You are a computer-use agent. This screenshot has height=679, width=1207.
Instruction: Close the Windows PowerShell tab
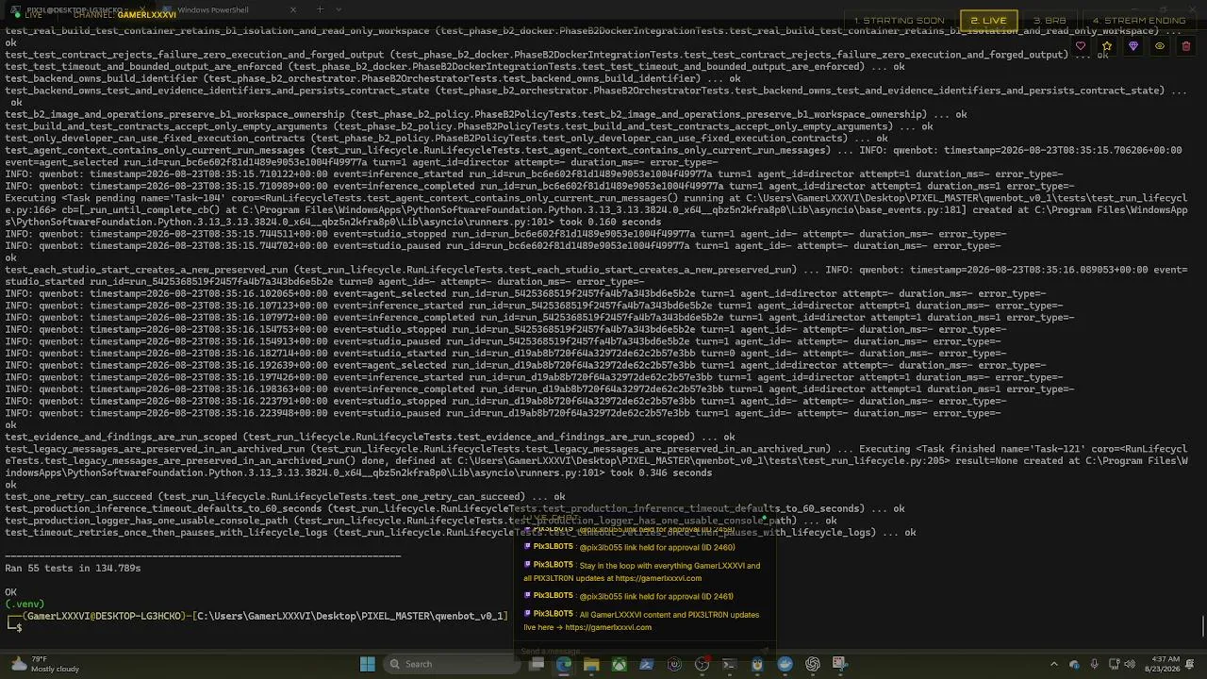(293, 10)
